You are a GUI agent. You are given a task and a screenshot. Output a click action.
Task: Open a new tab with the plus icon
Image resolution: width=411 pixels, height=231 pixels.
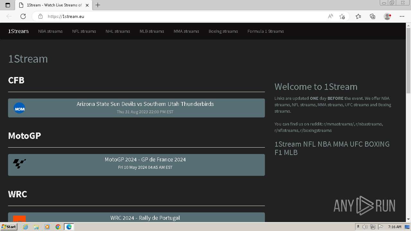point(98,5)
